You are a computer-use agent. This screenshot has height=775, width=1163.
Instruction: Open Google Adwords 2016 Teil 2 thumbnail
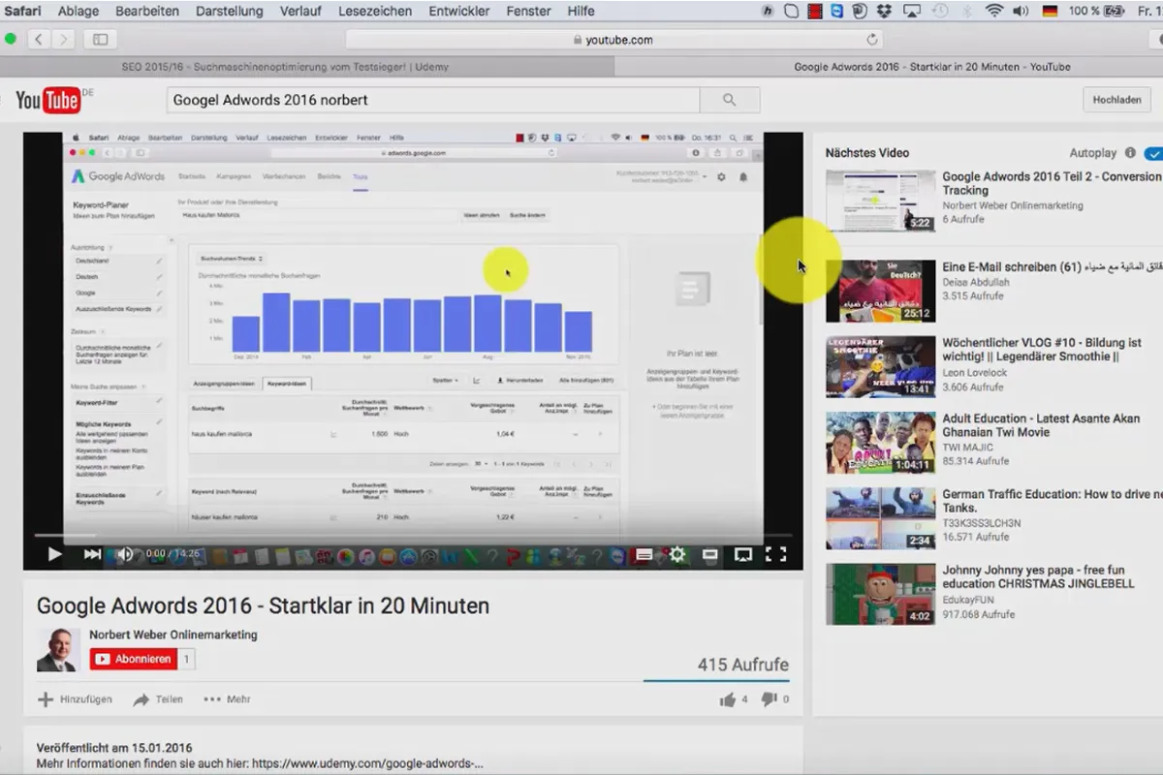click(881, 201)
